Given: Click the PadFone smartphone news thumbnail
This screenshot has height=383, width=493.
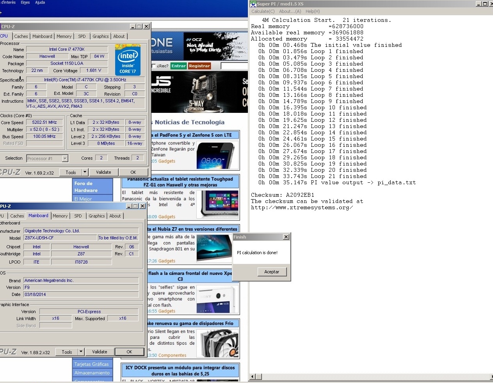Looking at the screenshot, I should (217, 156).
